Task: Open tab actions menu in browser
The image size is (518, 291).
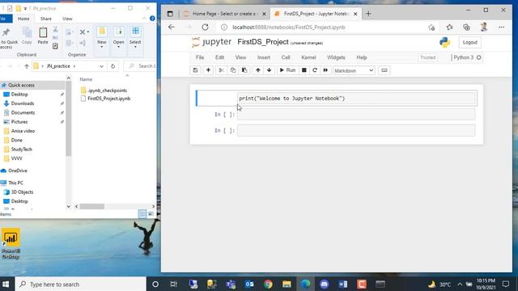Action: point(170,14)
